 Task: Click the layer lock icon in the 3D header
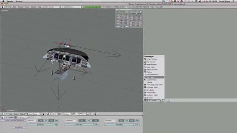pyautogui.click(x=88, y=114)
